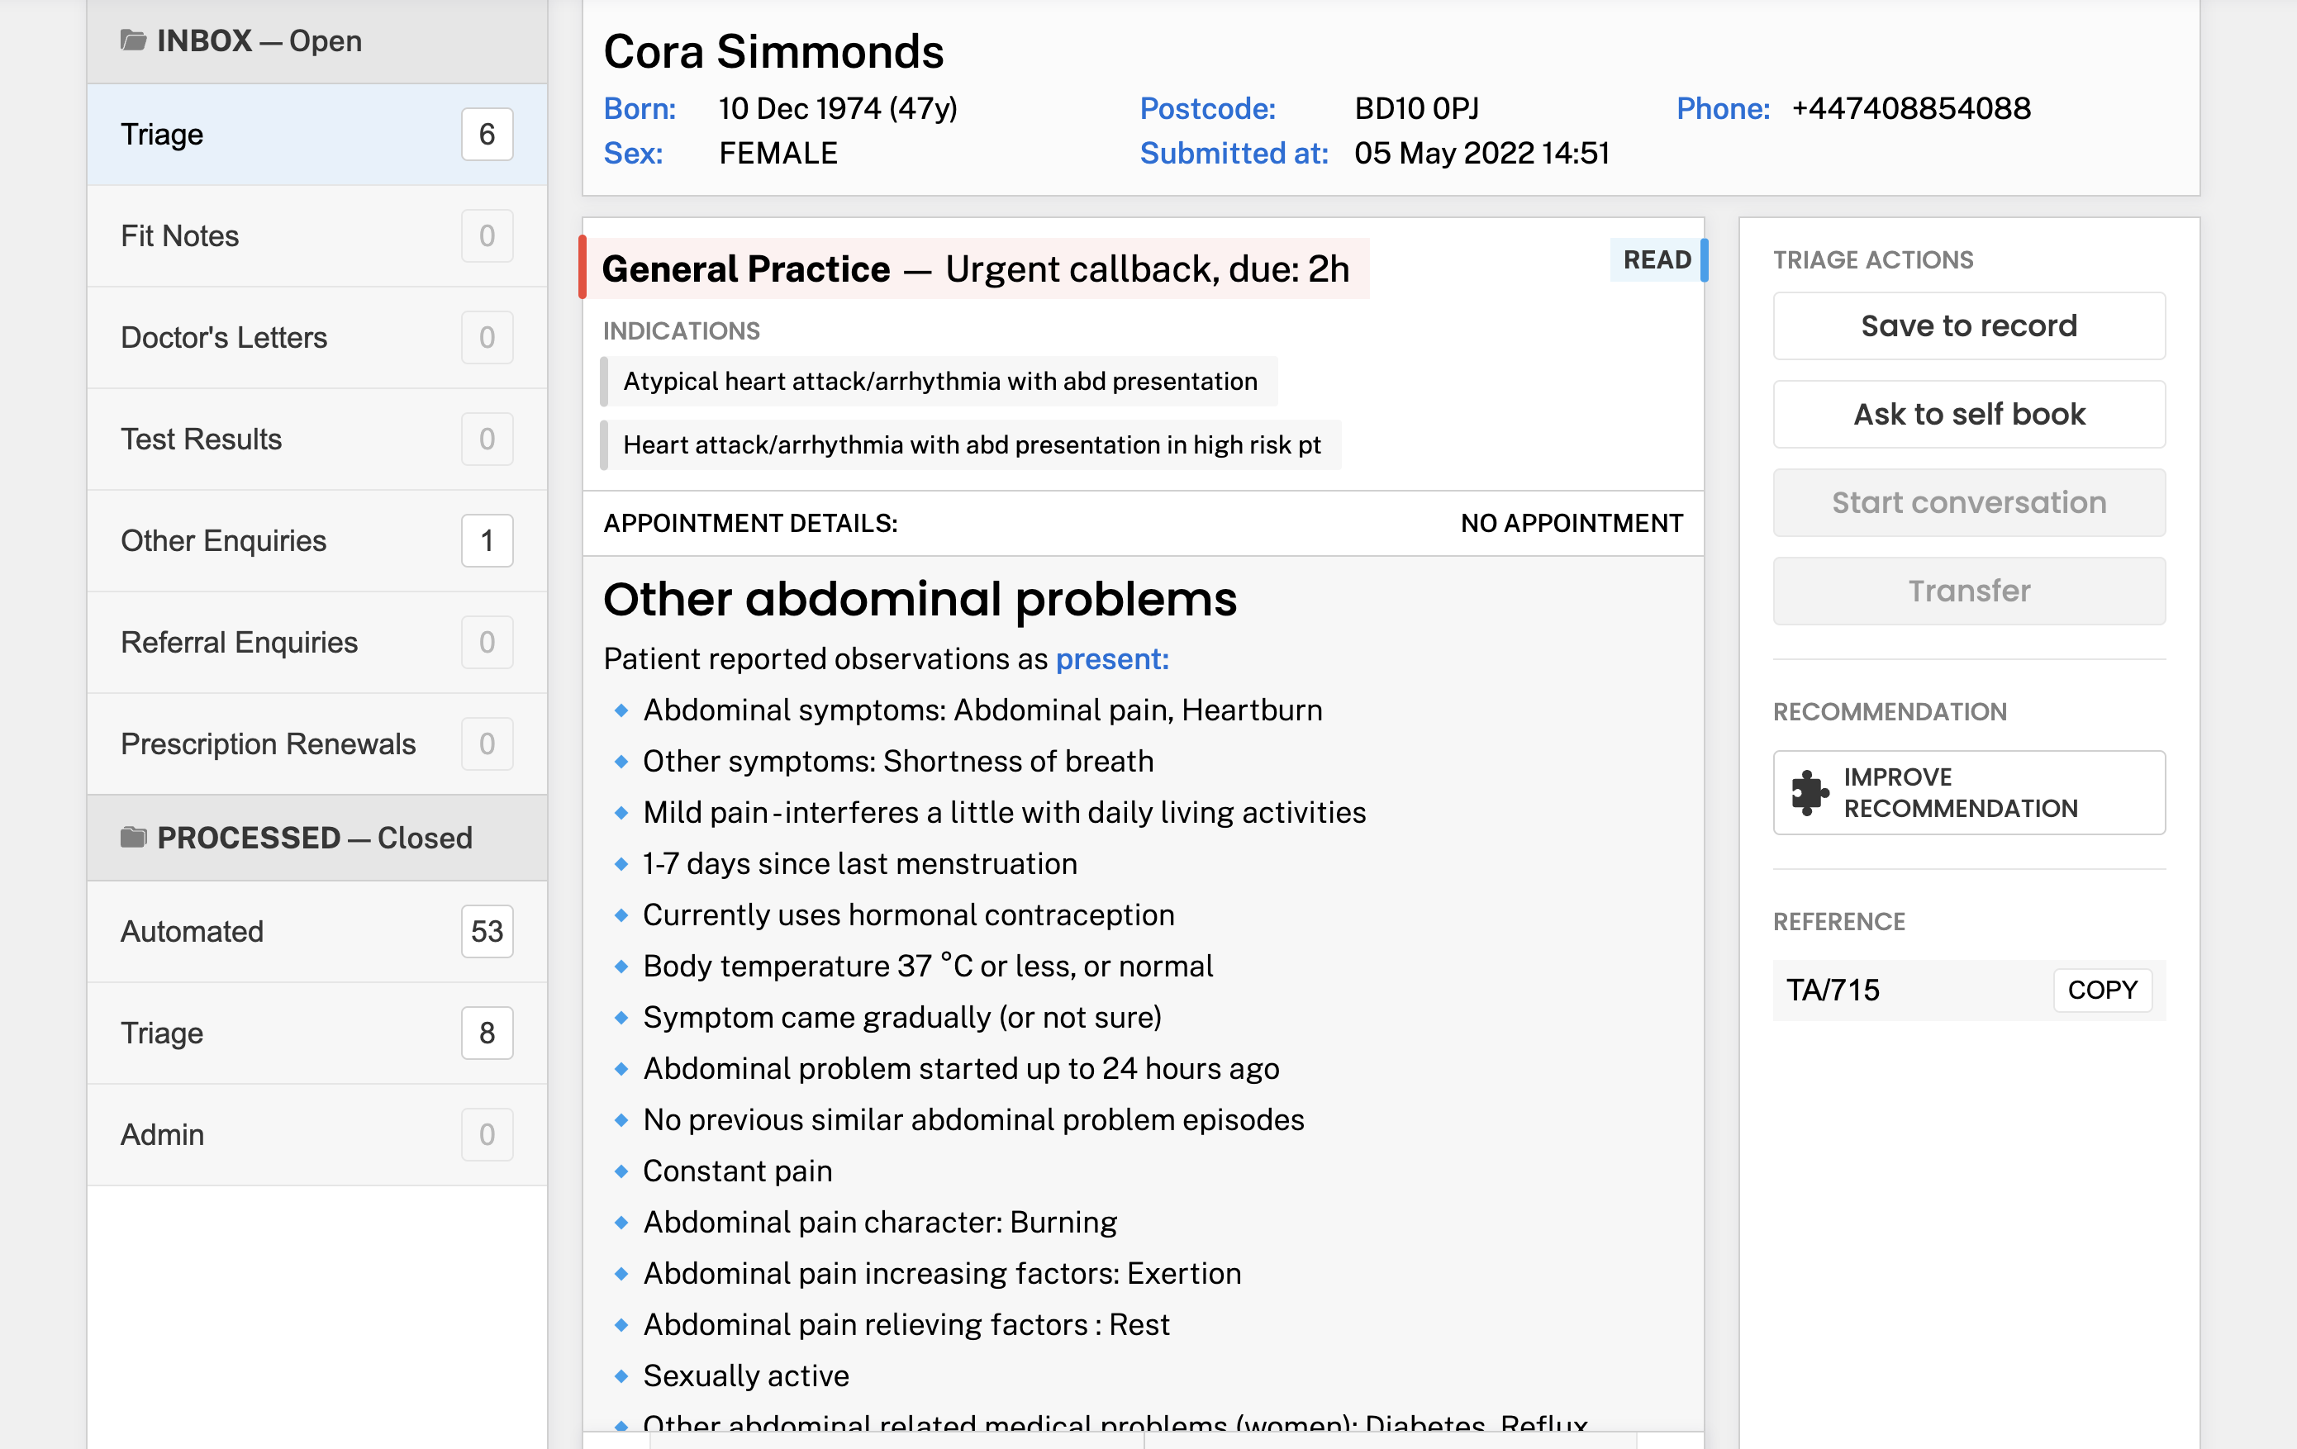Viewport: 2297px width, 1449px height.
Task: Open the Fit Notes inbox
Action: pyautogui.click(x=179, y=235)
